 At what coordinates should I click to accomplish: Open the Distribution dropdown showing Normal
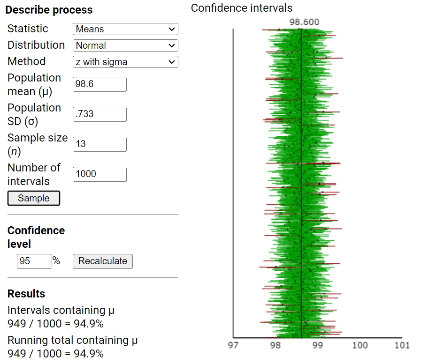(x=125, y=45)
